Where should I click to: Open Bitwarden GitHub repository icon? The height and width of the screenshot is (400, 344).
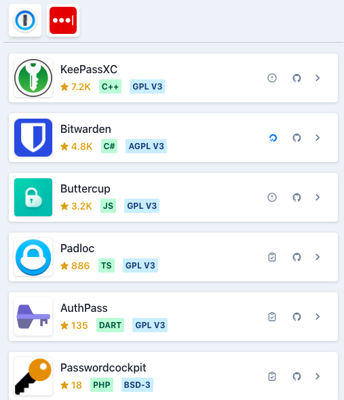click(297, 138)
